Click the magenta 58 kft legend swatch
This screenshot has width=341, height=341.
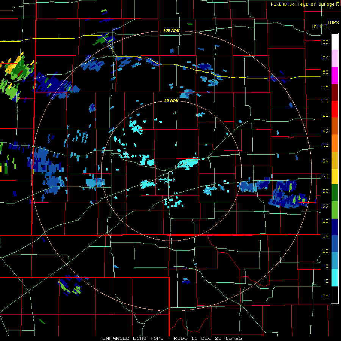[x=335, y=75]
